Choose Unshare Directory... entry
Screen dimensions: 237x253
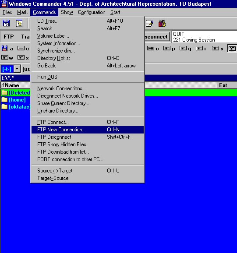coord(88,111)
